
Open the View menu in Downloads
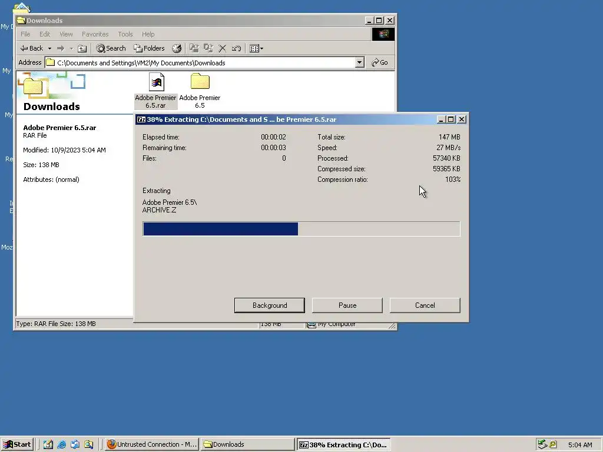tap(66, 34)
